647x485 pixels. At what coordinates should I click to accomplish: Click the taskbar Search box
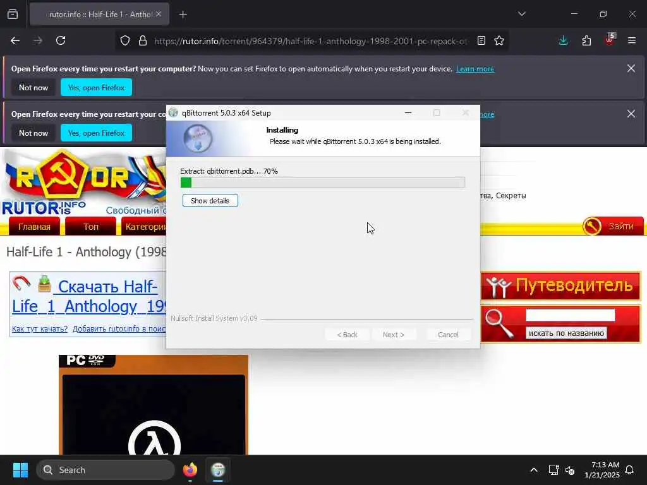click(x=106, y=470)
